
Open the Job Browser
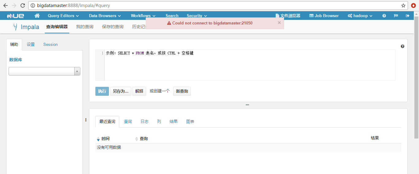tap(324, 16)
